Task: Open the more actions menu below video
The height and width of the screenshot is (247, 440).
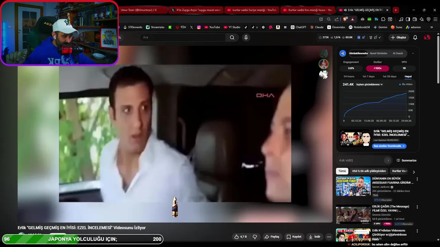Action: pos(329,237)
